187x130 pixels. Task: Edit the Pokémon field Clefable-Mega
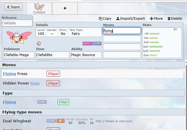[19, 55]
